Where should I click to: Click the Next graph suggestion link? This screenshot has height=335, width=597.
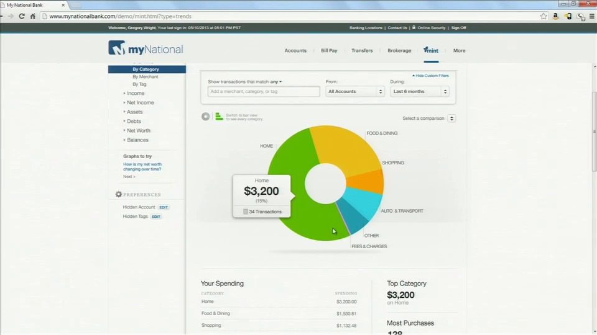pyautogui.click(x=129, y=177)
